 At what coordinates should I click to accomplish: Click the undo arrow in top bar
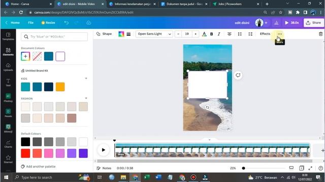coord(67,23)
